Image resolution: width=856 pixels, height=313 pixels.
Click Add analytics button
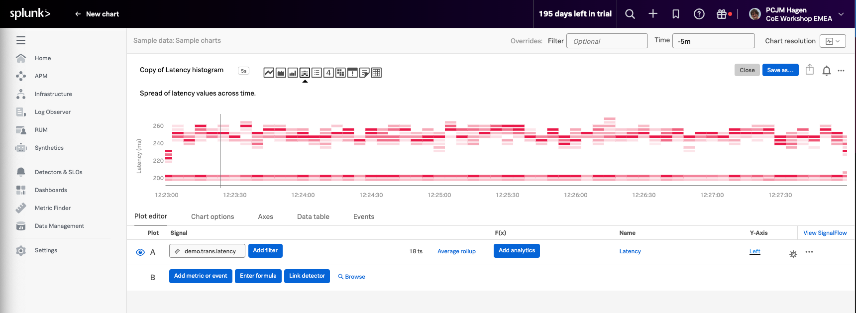(517, 251)
